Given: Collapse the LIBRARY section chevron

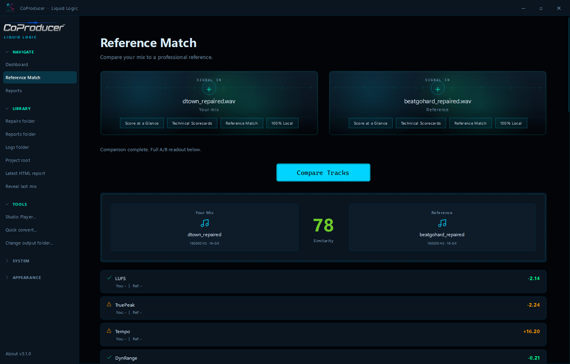Looking at the screenshot, I should (7, 109).
